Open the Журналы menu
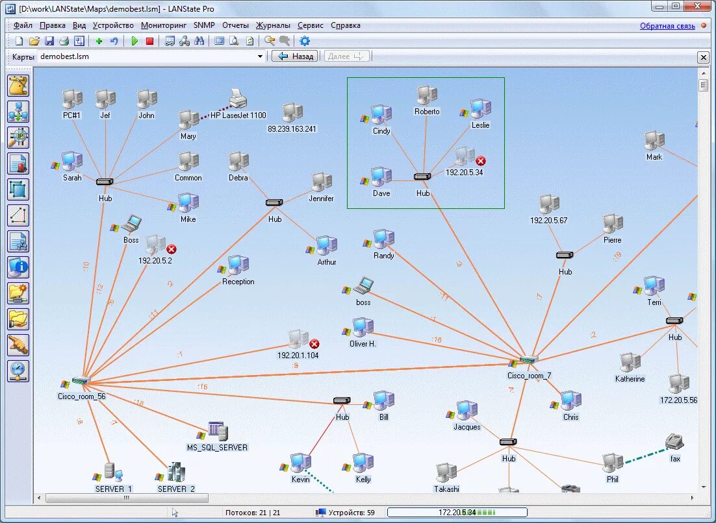The height and width of the screenshot is (523, 716). coord(273,25)
